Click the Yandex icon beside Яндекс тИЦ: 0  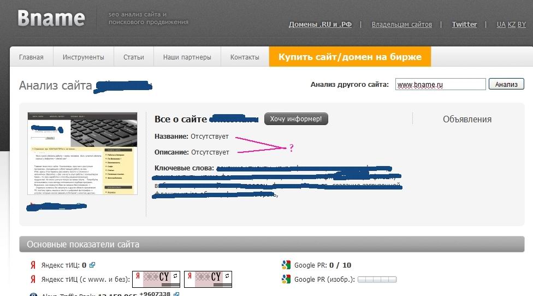click(33, 265)
